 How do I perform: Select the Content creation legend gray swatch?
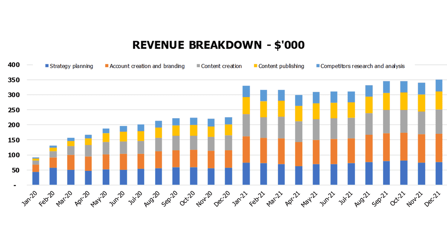(199, 66)
